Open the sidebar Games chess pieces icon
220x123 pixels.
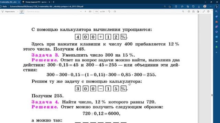point(217,27)
